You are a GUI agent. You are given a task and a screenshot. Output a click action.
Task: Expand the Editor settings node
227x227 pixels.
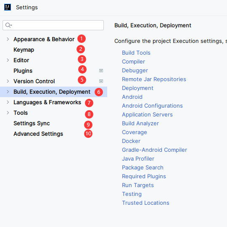8,60
